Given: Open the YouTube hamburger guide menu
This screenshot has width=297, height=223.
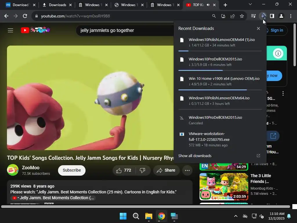Looking at the screenshot, I should 10,30.
